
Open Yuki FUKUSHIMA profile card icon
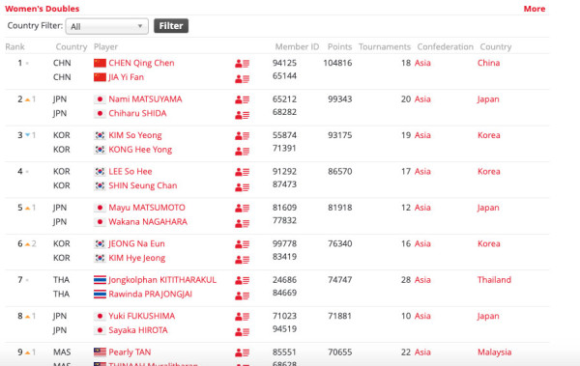(243, 317)
